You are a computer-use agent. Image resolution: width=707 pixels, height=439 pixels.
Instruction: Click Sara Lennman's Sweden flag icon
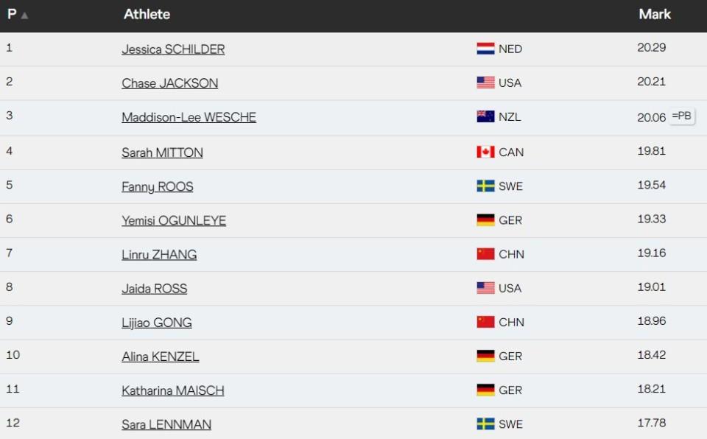(485, 424)
